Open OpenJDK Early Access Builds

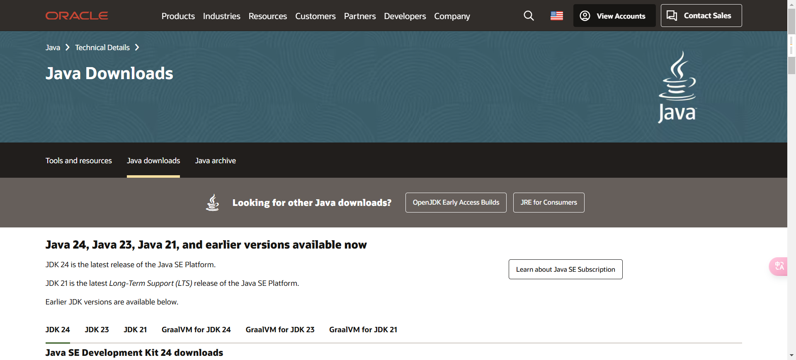[x=456, y=203]
